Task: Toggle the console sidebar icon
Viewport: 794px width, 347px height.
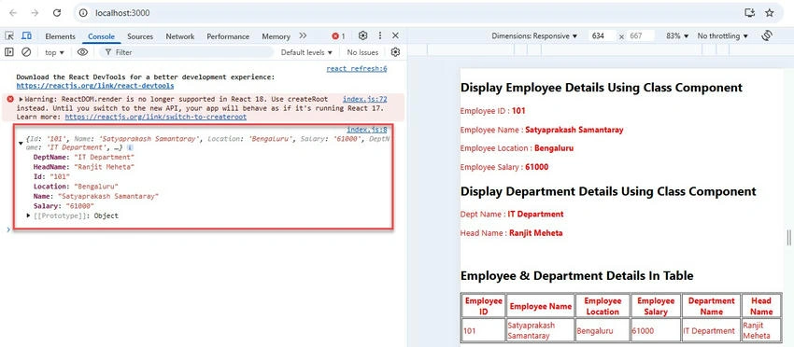Action: point(9,52)
